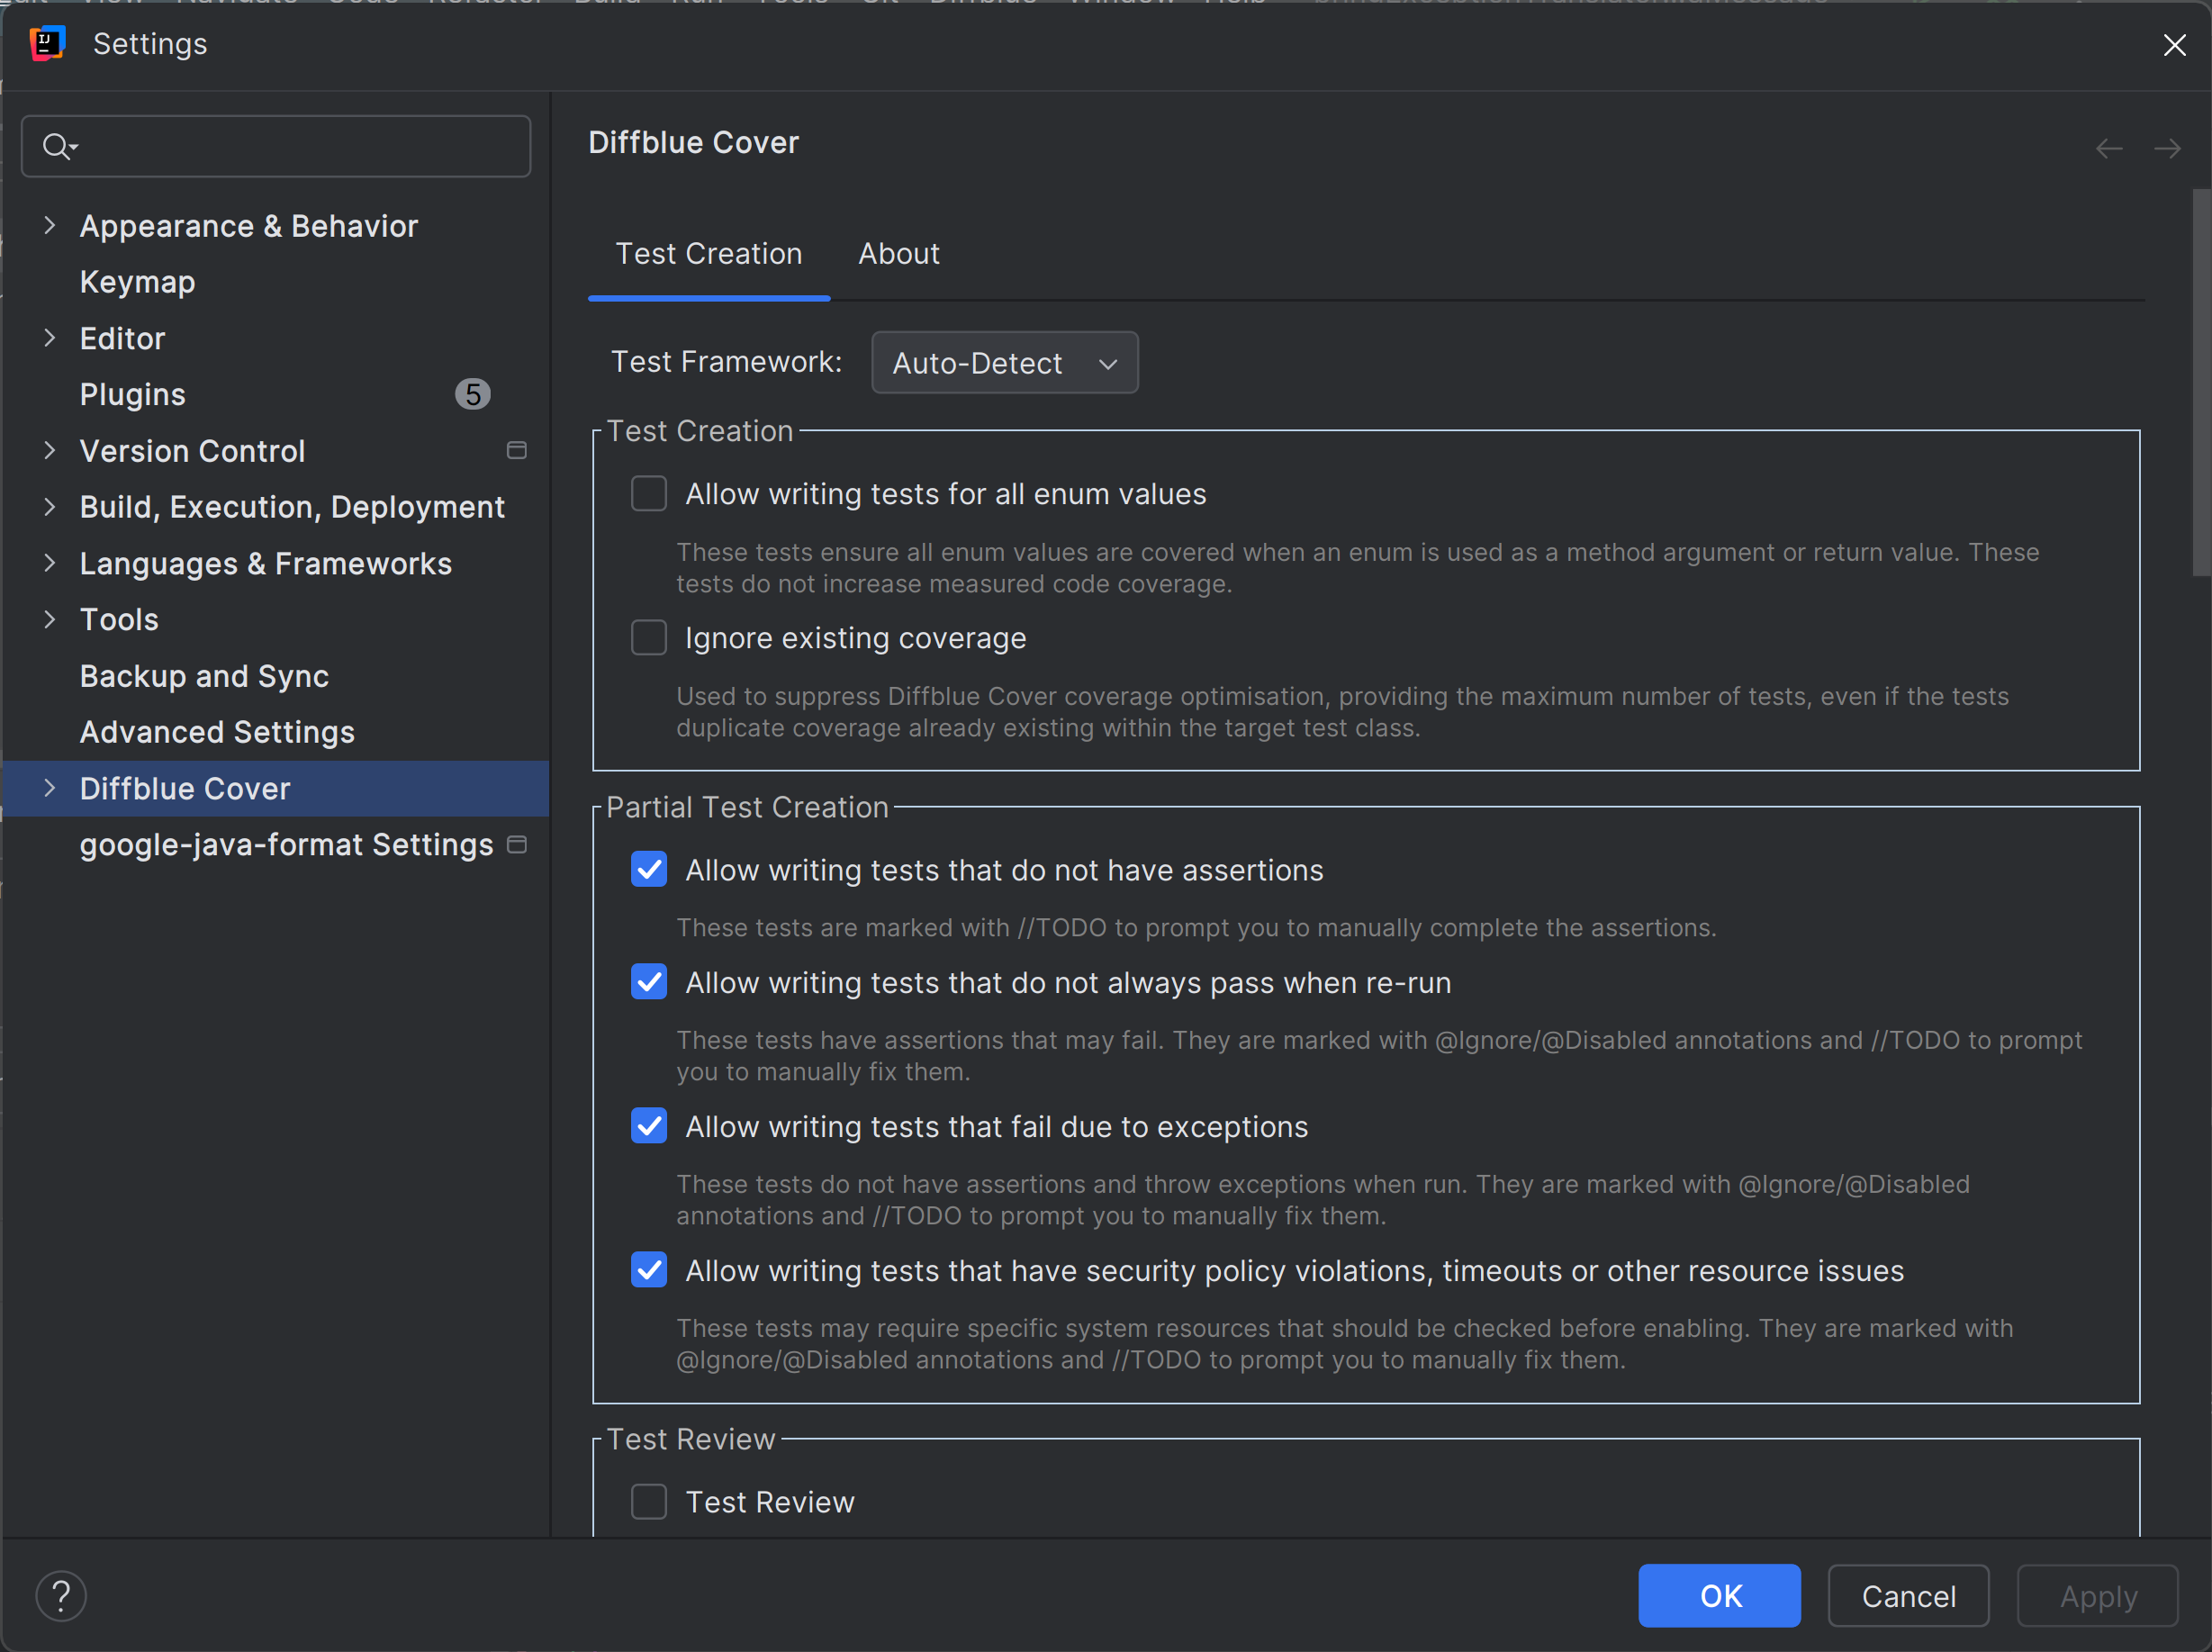2212x1652 pixels.
Task: Click the forward navigation arrow
Action: pyautogui.click(x=2166, y=149)
